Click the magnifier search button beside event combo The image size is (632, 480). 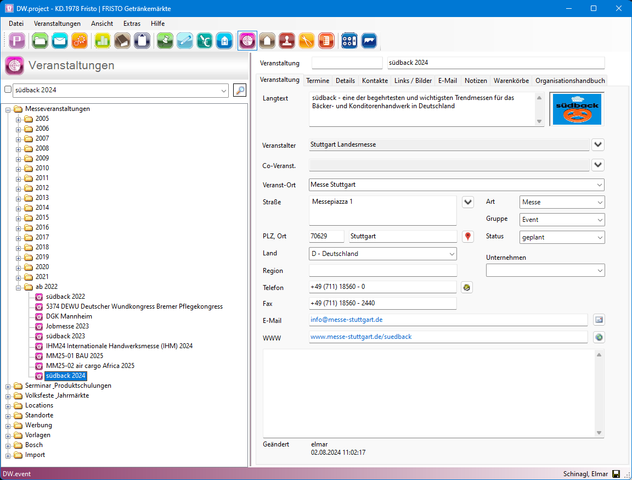(x=240, y=91)
